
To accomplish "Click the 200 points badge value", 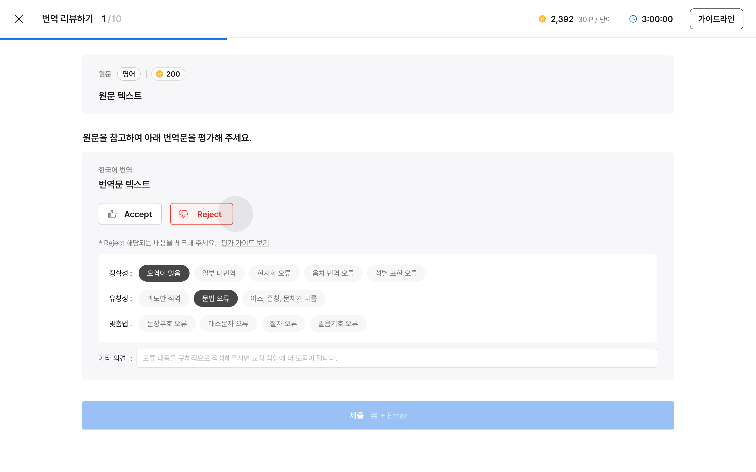I will (173, 74).
